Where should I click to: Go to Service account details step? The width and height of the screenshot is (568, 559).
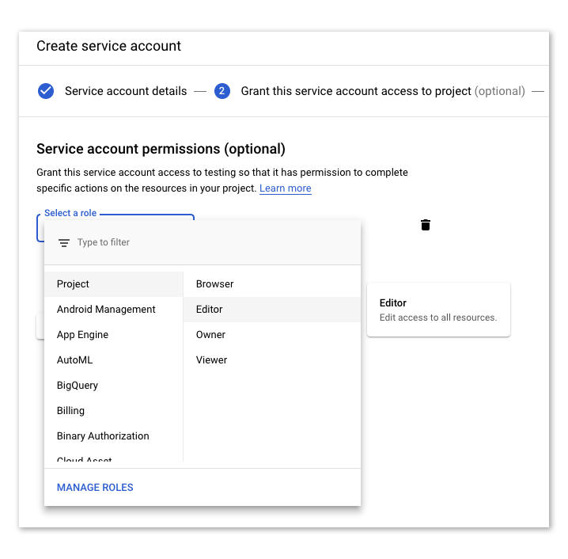coord(126,91)
